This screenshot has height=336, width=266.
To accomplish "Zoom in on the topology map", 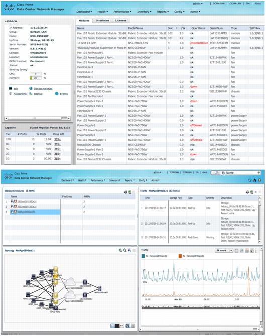I will pos(120,250).
